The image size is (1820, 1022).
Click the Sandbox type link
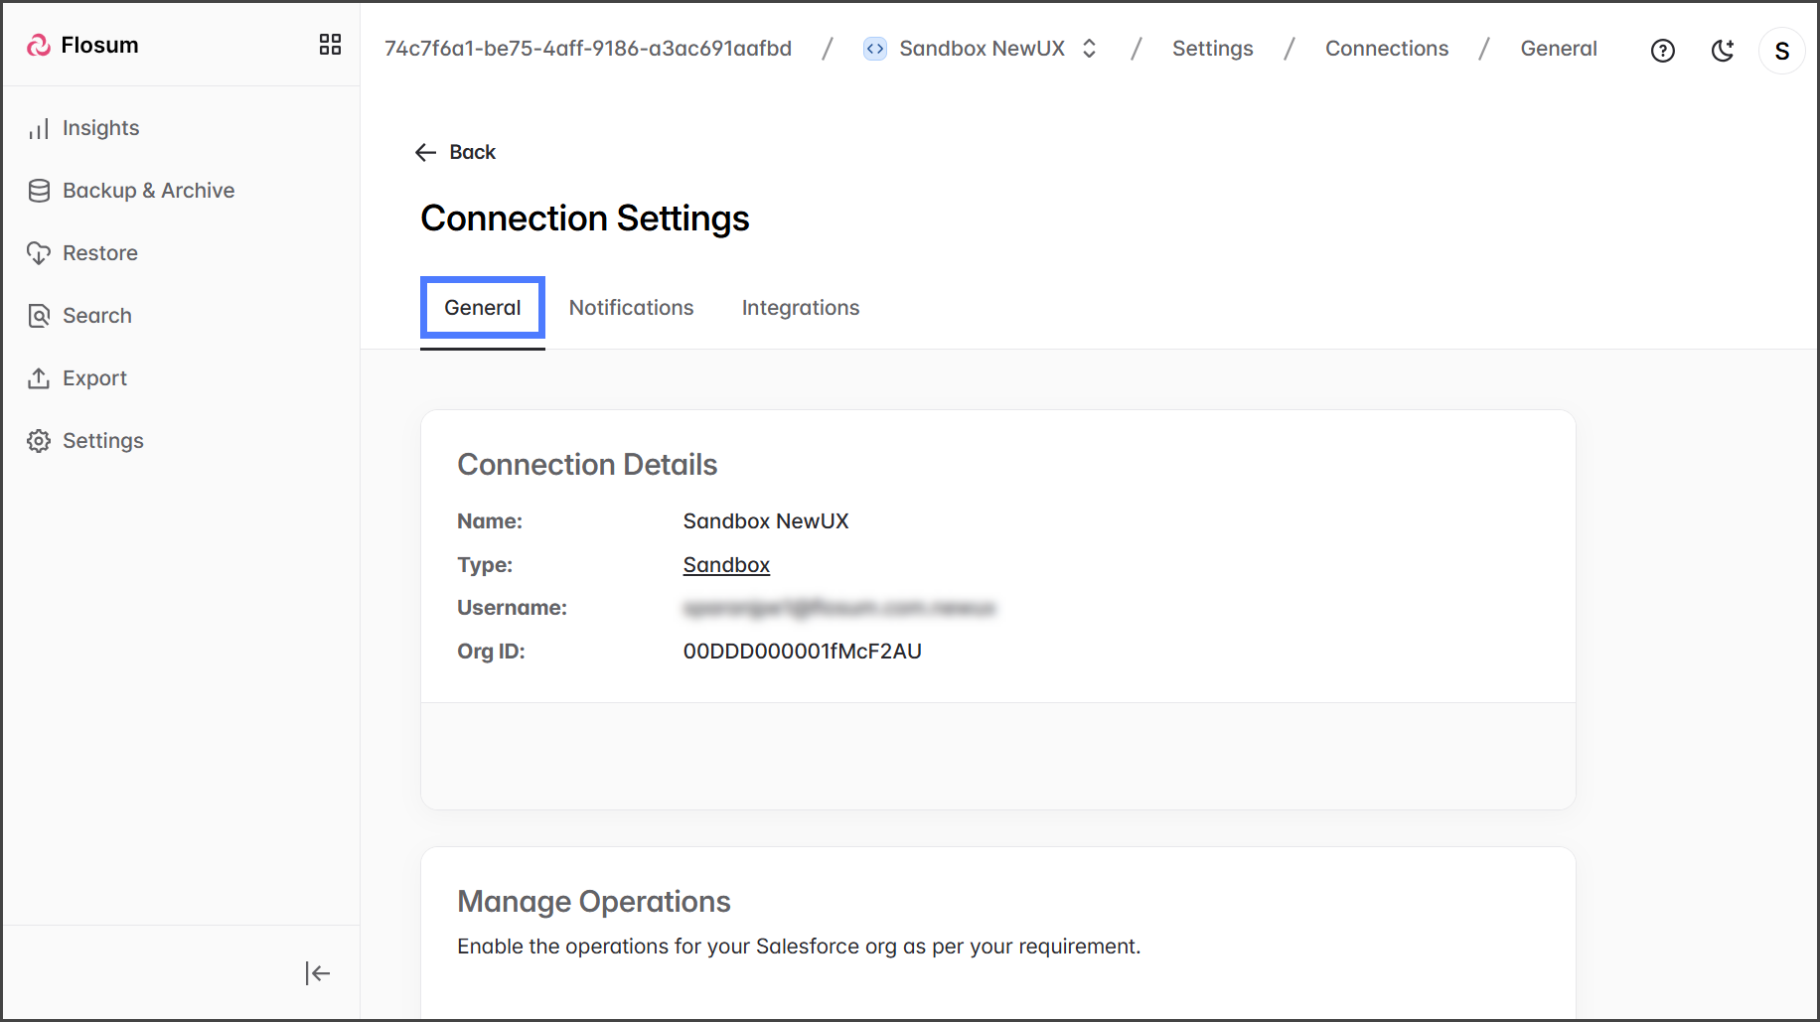(x=726, y=565)
